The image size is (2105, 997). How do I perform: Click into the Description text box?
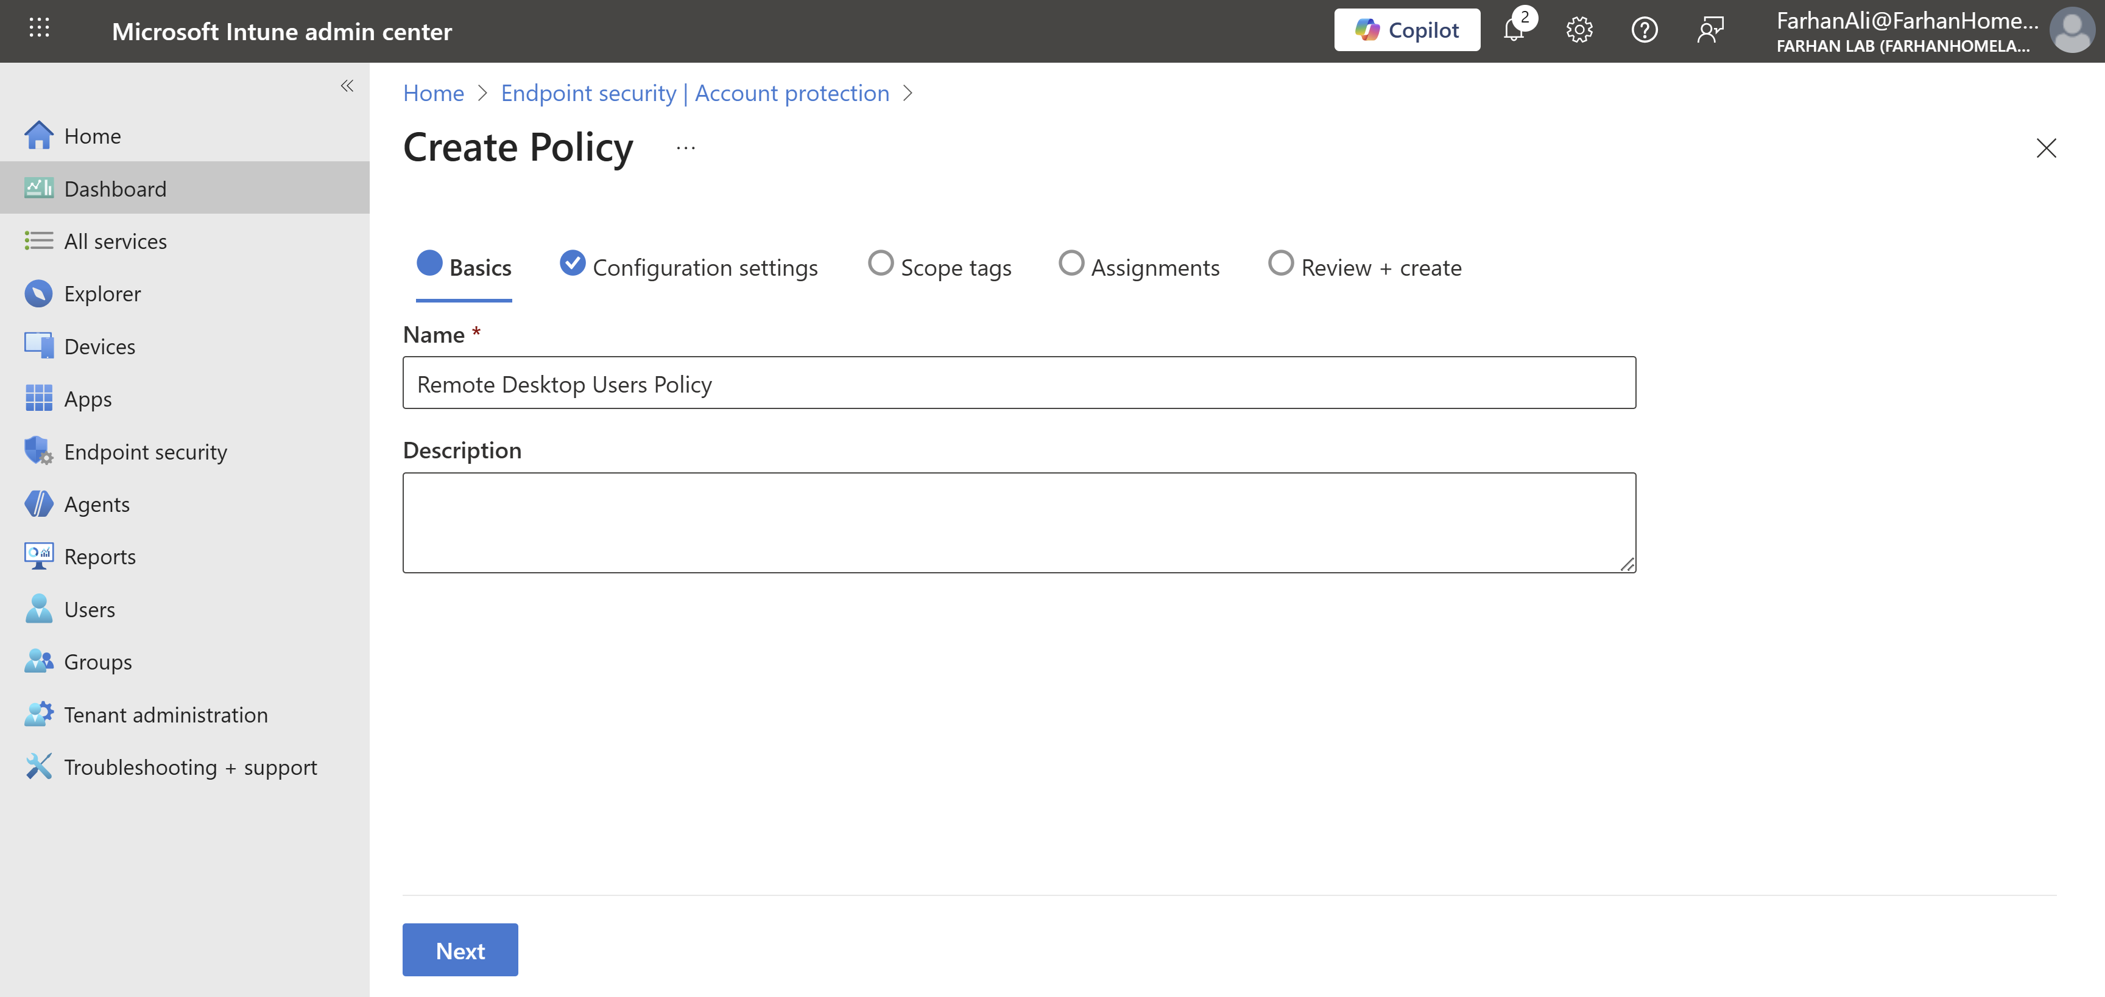tap(1018, 523)
